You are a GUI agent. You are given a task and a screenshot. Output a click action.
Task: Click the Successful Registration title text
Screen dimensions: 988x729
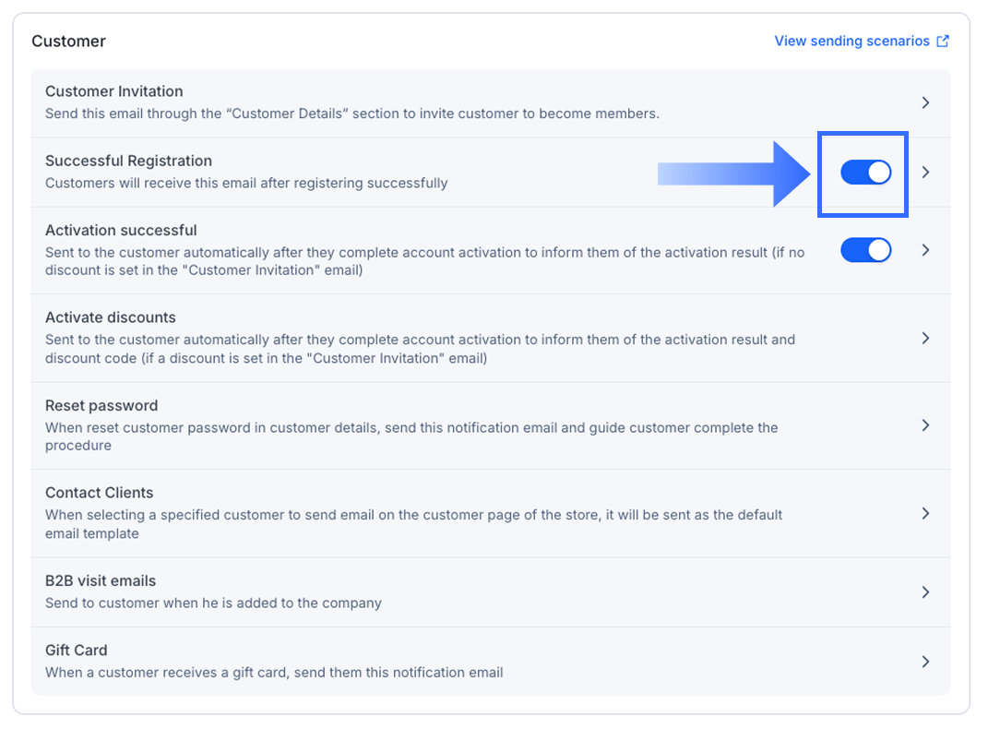tap(128, 161)
